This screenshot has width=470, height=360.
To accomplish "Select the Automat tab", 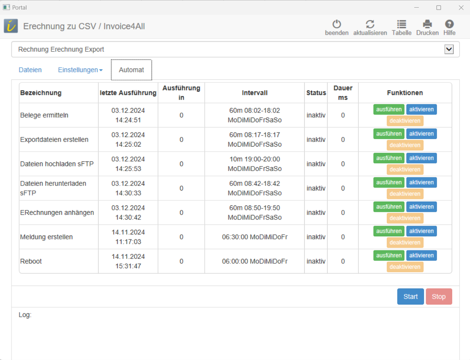I will [131, 70].
